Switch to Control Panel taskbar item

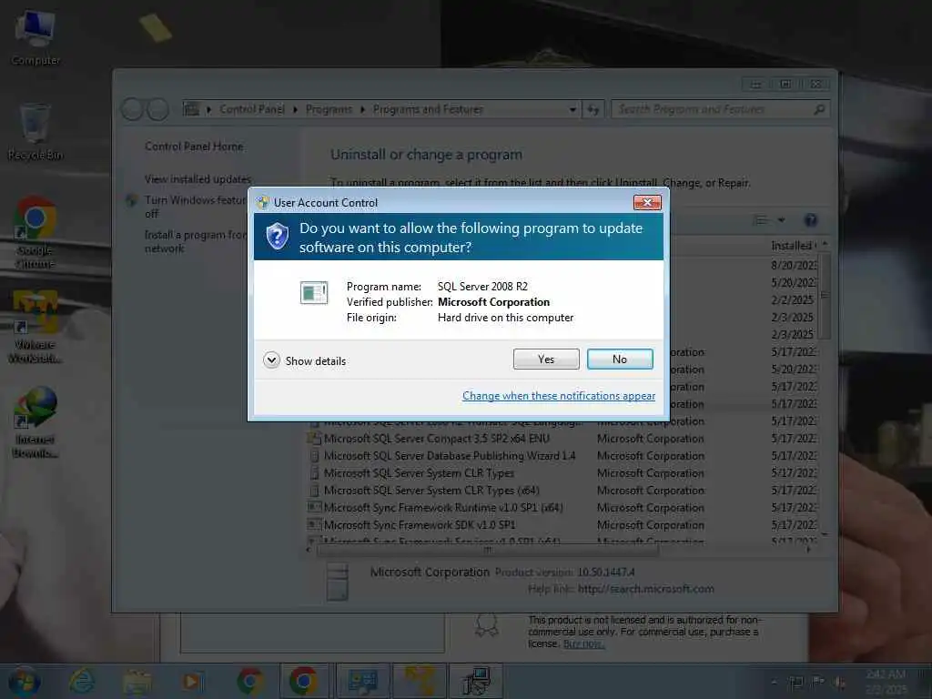(362, 681)
